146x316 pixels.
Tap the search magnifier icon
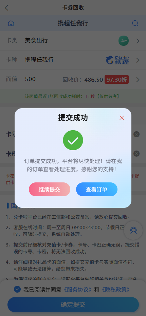point(135,23)
